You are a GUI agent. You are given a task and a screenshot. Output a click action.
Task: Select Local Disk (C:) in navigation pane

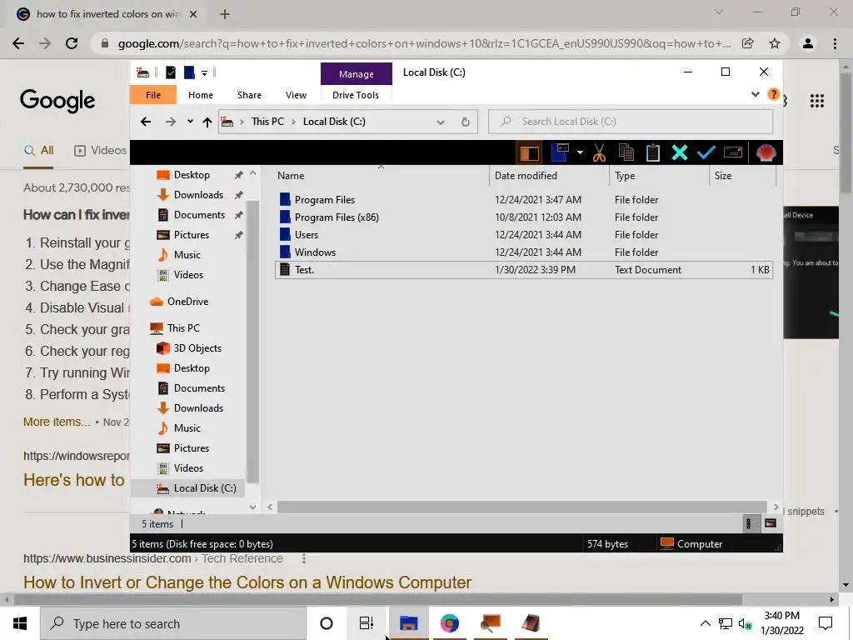pyautogui.click(x=205, y=488)
